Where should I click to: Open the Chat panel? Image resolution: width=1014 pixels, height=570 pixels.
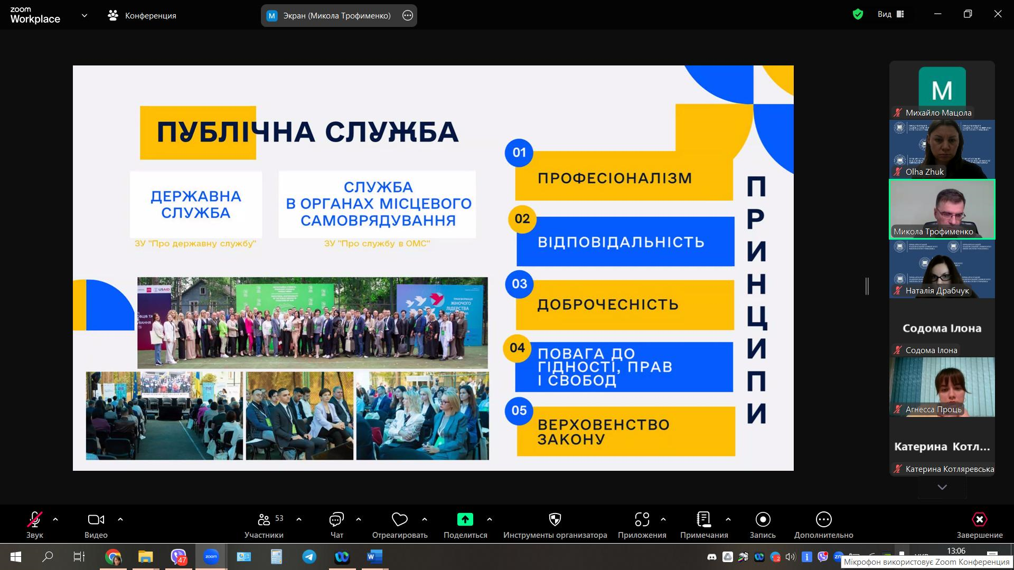click(336, 520)
